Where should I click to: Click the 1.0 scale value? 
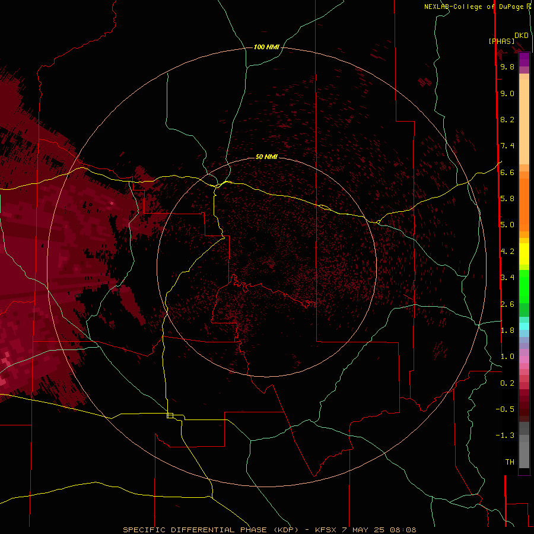tap(507, 357)
